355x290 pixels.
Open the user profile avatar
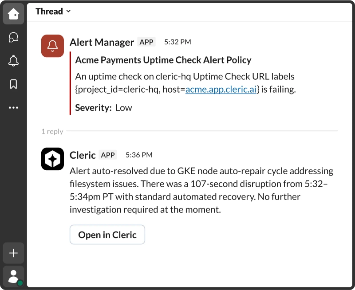(x=14, y=276)
